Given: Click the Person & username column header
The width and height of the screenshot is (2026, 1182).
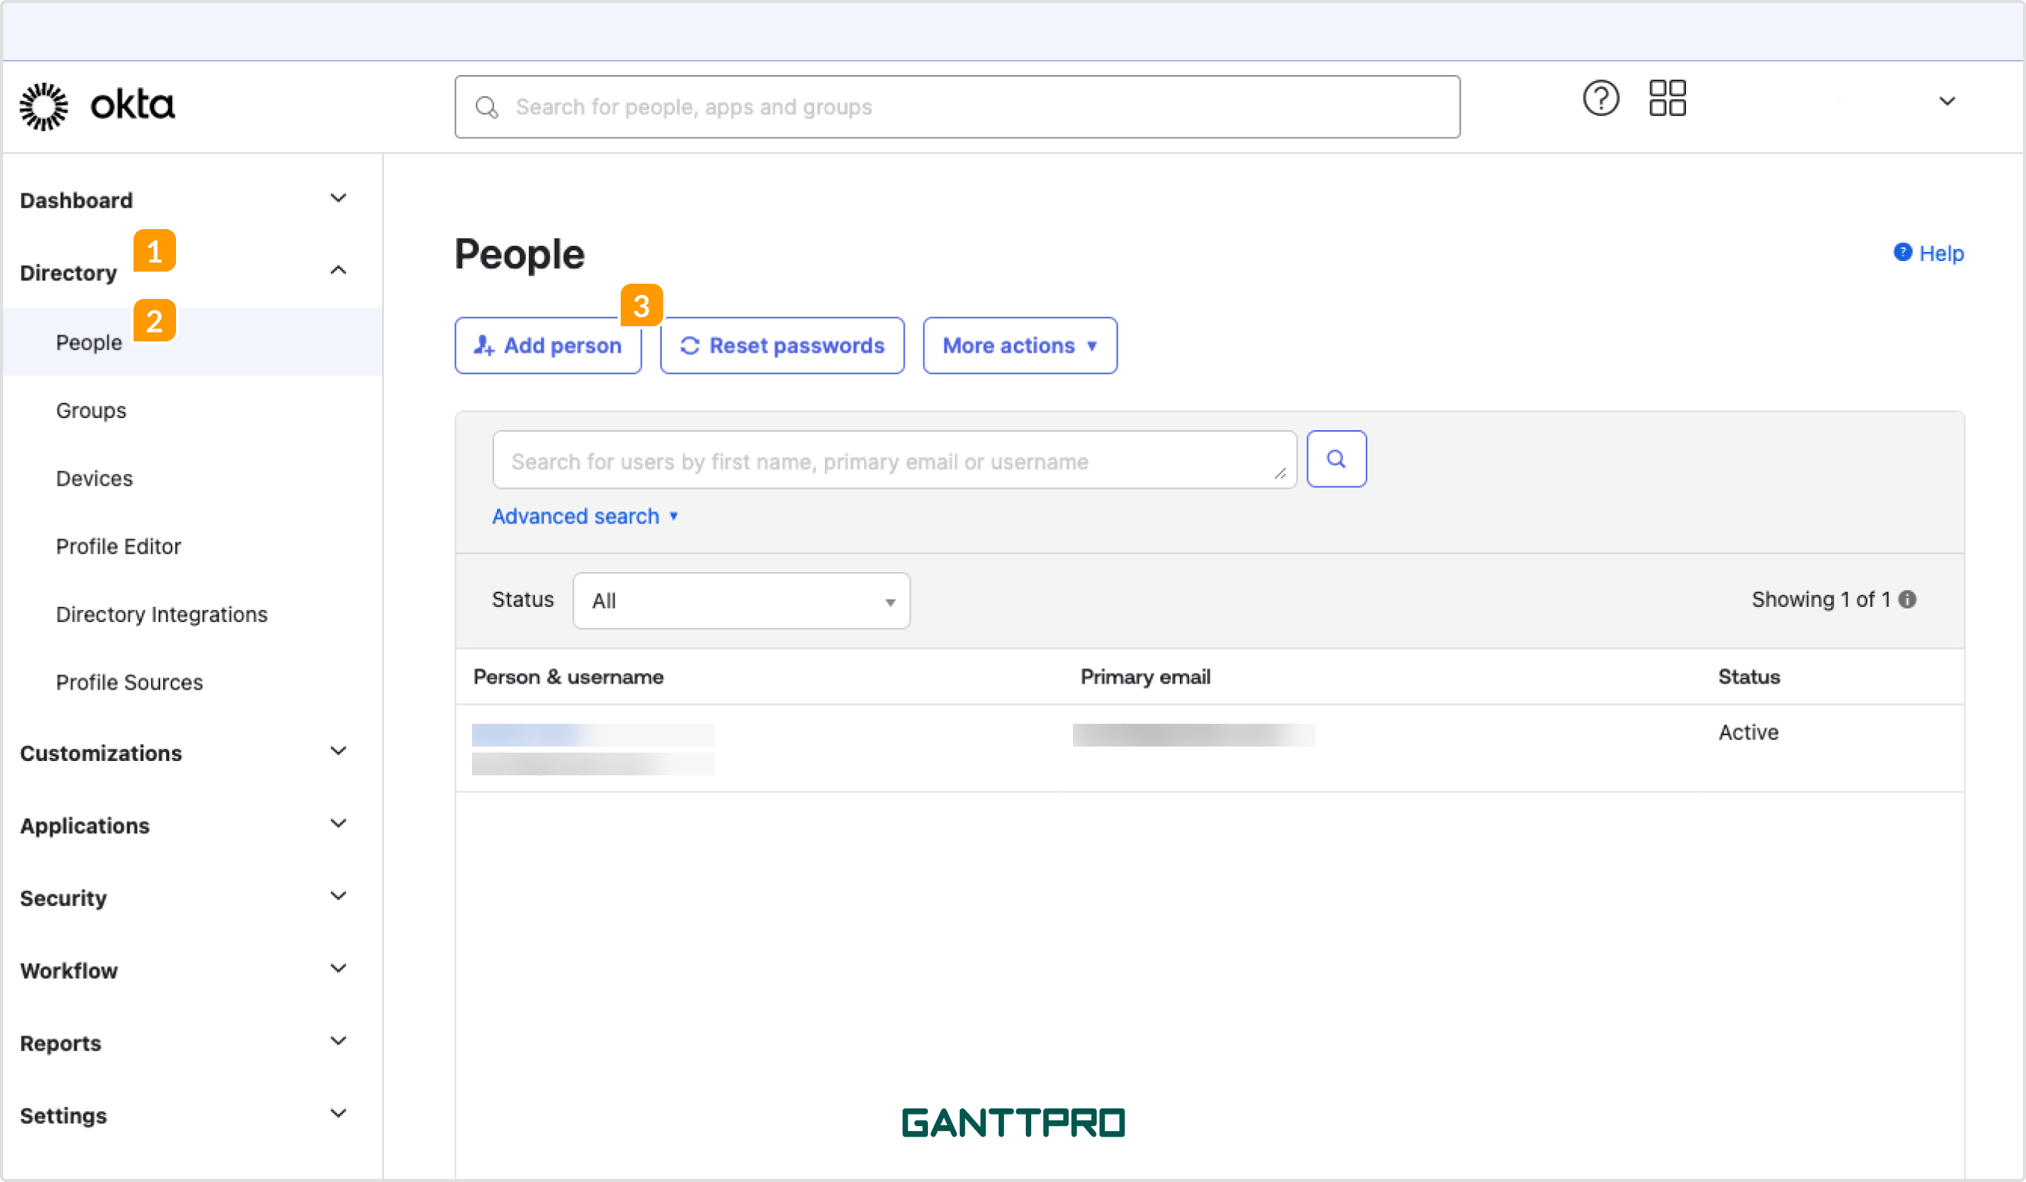Looking at the screenshot, I should [568, 677].
